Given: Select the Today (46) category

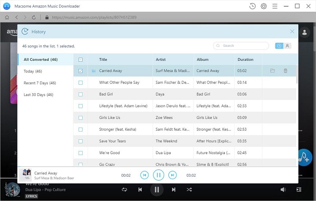Looking at the screenshot, I should click(46, 71).
